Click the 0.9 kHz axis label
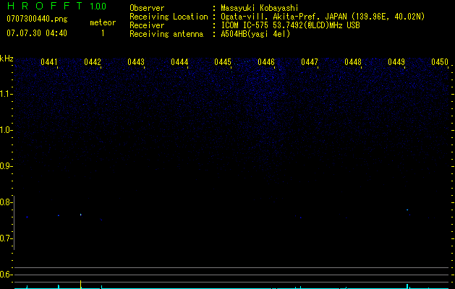Viewport: 455px width, 289px height. [7, 166]
